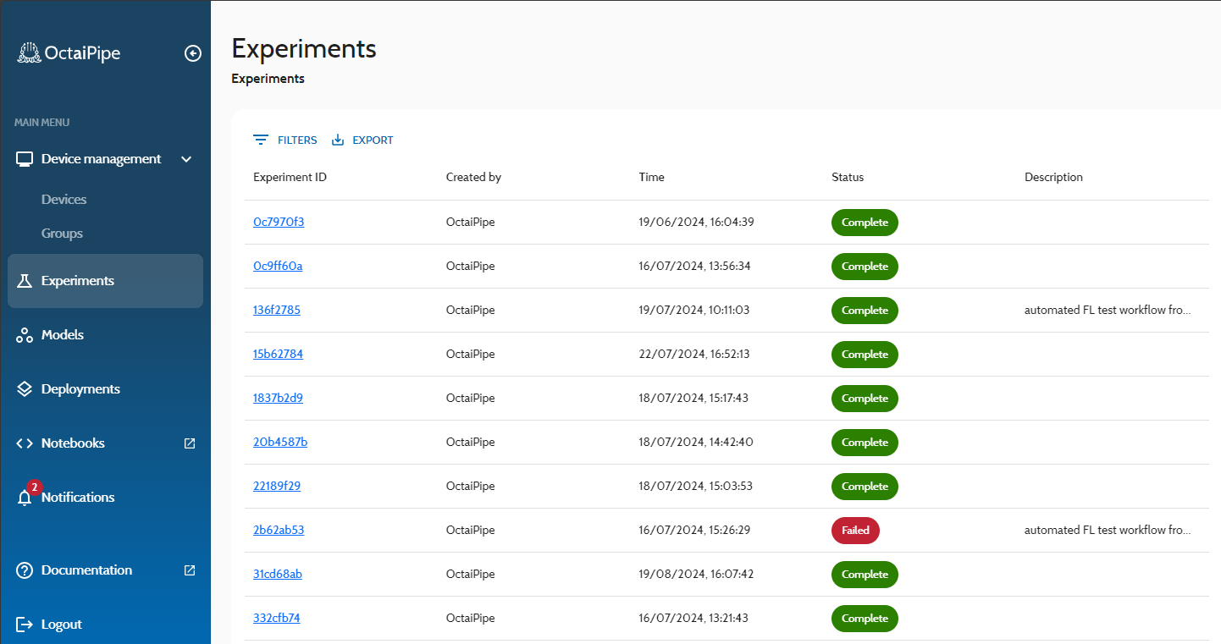Click description of experiment 136f2785
The image size is (1221, 644).
tap(1108, 311)
